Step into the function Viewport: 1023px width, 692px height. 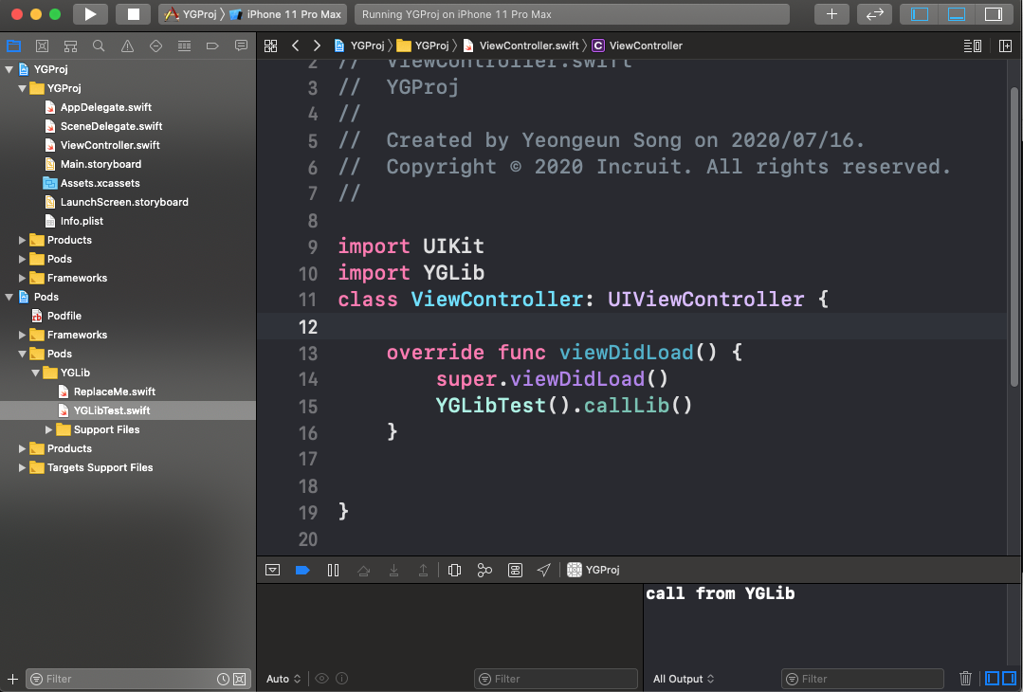[x=393, y=570]
